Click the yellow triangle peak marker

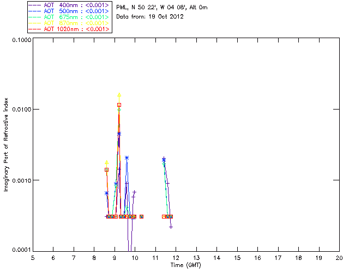pyautogui.click(x=119, y=95)
